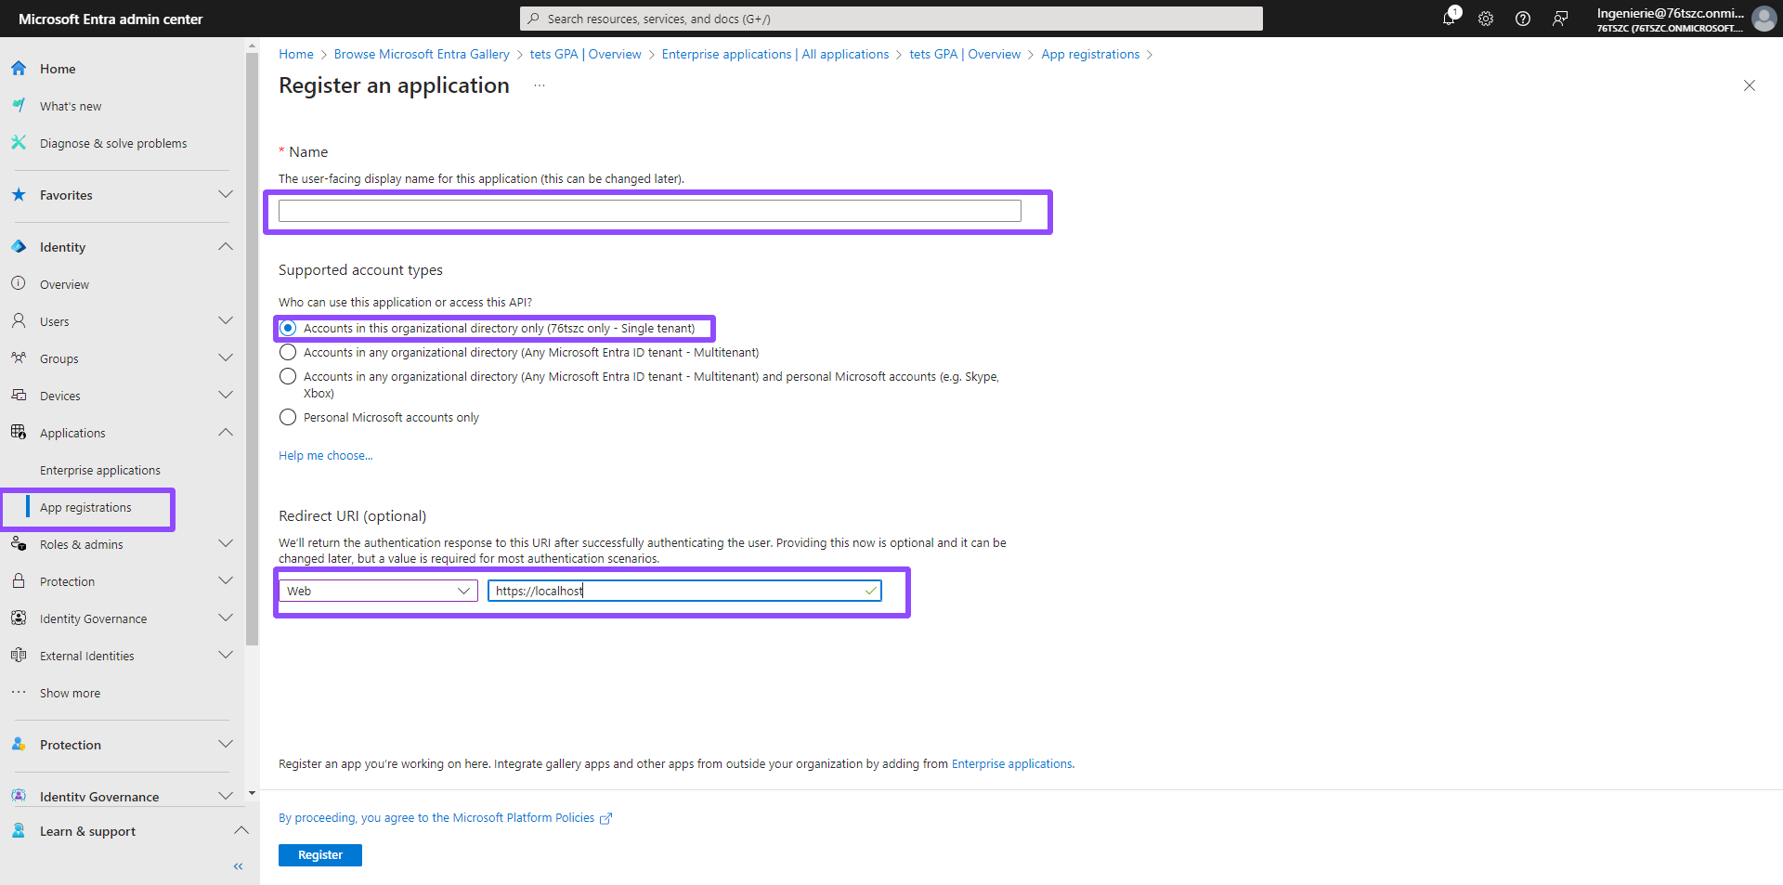Viewport: 1783px width, 885px height.
Task: Click the Roles & admins icon
Action: (19, 543)
